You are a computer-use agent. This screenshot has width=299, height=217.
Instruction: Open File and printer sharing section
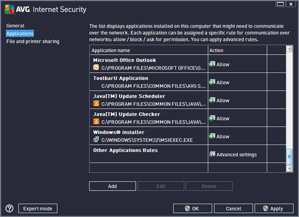(33, 42)
